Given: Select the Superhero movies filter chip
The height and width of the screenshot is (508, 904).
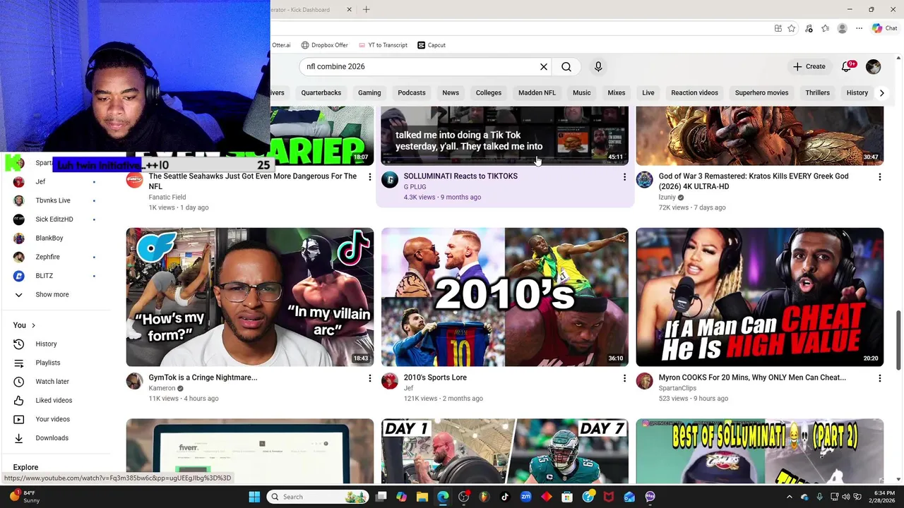Looking at the screenshot, I should [761, 92].
